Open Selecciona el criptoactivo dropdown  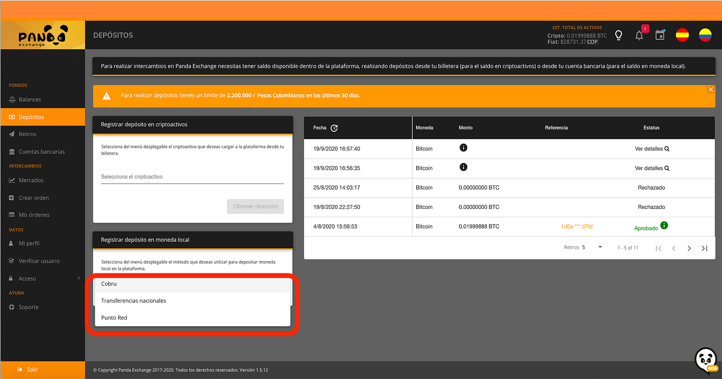192,177
